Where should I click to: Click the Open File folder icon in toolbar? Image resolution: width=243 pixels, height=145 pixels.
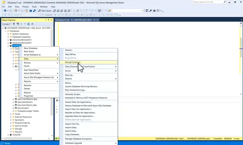27,11
